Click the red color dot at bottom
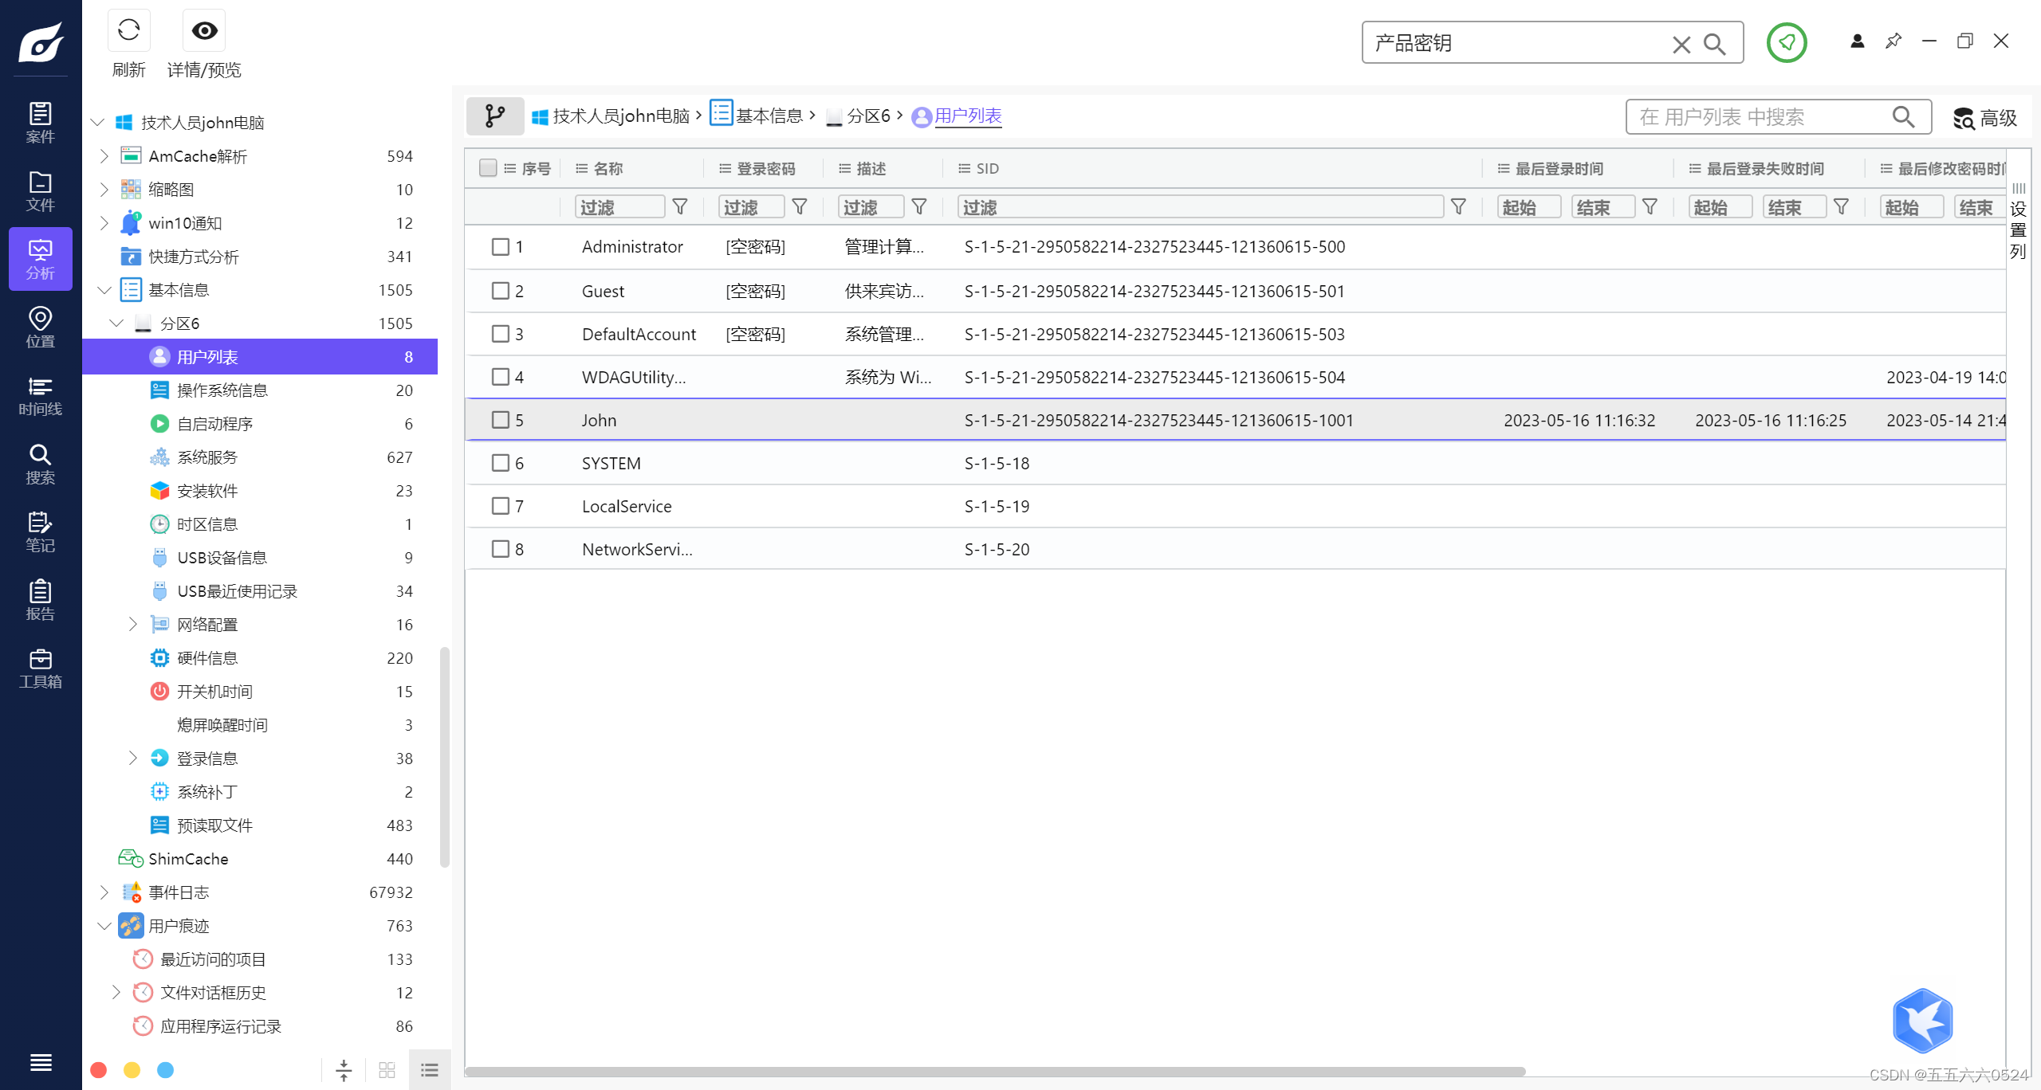This screenshot has width=2041, height=1090. pyautogui.click(x=99, y=1070)
